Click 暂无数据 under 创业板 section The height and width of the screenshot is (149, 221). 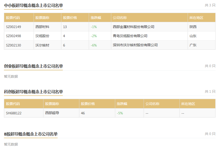pyautogui.click(x=11, y=77)
